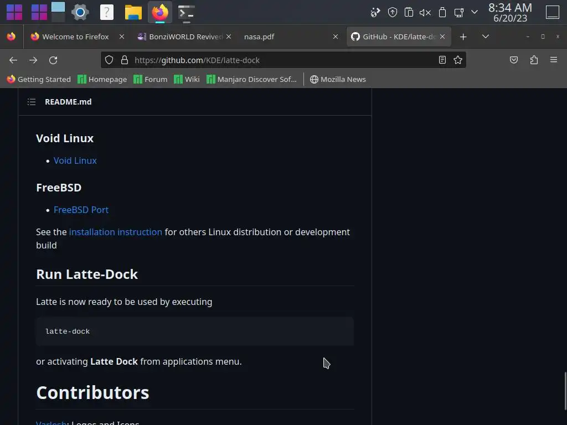
Task: Open the Firefox View pinned icon
Action: 11,37
